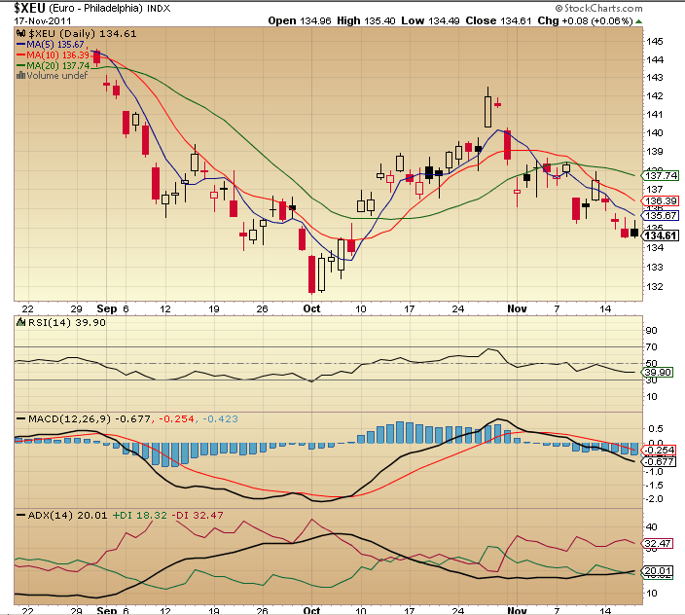Click the MA(20) 137.74 legend entry
This screenshot has width=685, height=615.
53,65
